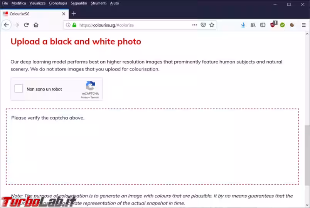Viewport: 310px width, 208px height.
Task: Open the Firefox hamburger menu
Action: coord(304,25)
